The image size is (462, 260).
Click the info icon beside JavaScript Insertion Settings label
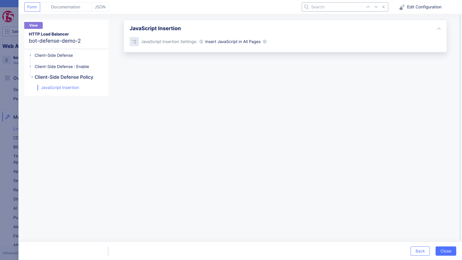(x=201, y=42)
